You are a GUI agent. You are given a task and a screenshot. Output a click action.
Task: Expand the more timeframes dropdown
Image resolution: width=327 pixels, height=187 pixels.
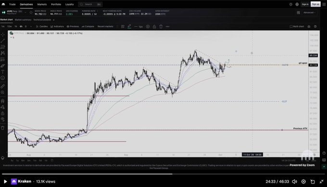(31, 26)
